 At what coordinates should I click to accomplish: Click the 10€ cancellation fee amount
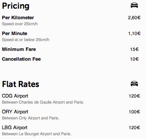(134, 59)
